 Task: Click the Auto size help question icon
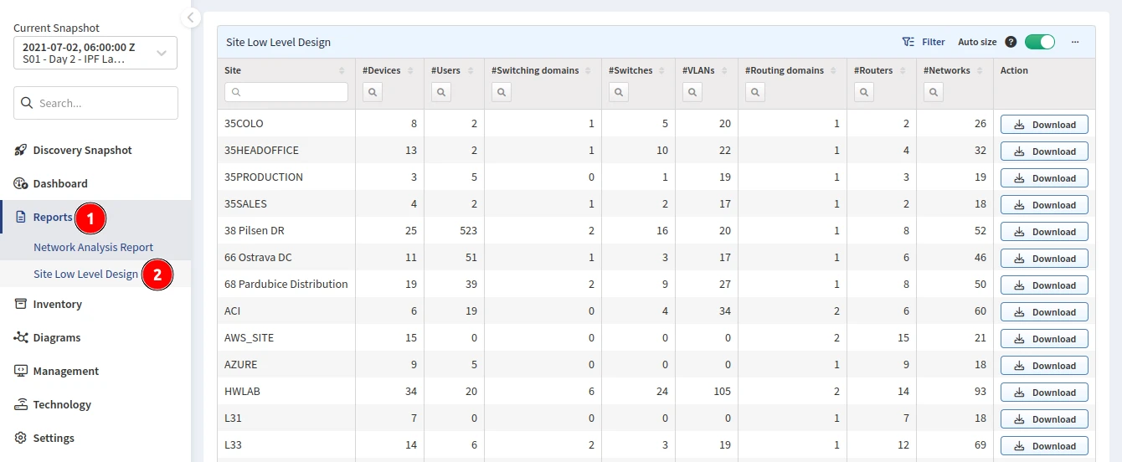[1011, 42]
